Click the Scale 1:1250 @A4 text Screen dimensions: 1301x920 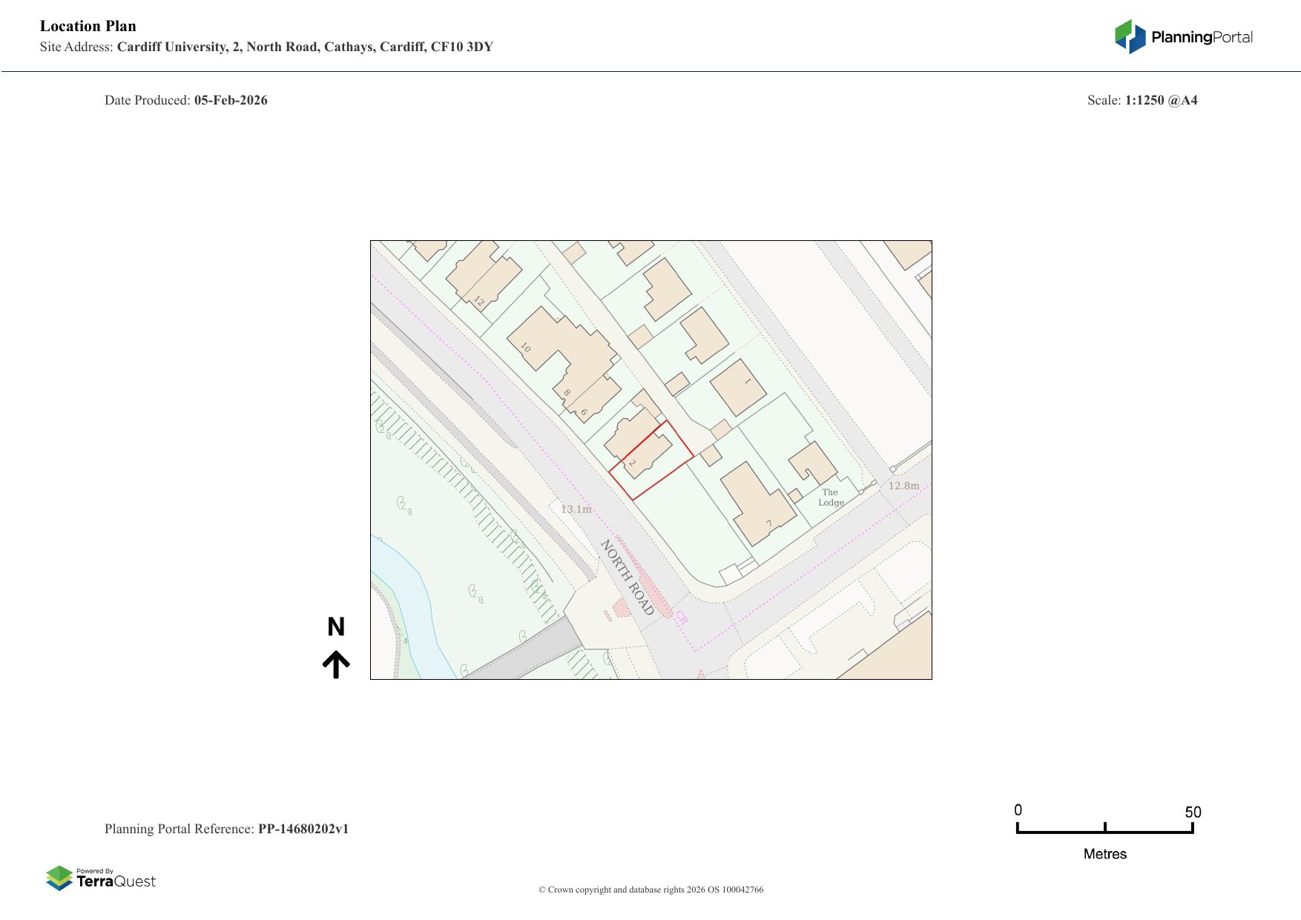coord(1160,100)
